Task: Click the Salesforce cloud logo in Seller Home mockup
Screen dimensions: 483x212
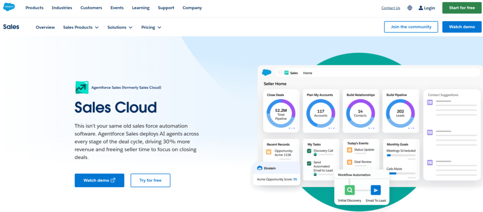Action: (x=266, y=73)
